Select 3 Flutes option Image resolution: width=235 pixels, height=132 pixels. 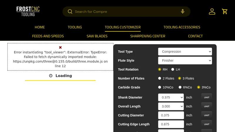point(179,78)
